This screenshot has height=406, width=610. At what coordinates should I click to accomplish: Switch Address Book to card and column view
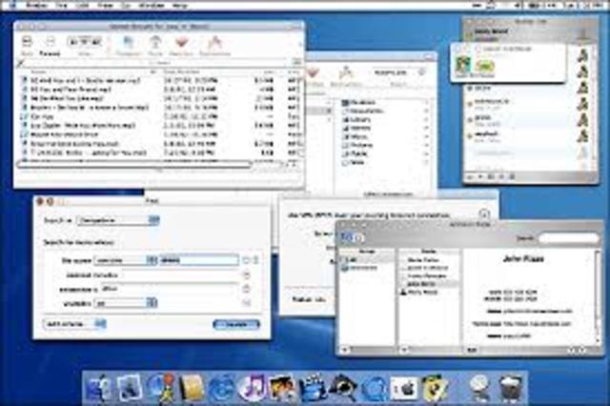click(346, 236)
